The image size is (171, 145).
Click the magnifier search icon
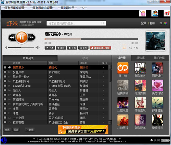(103, 23)
